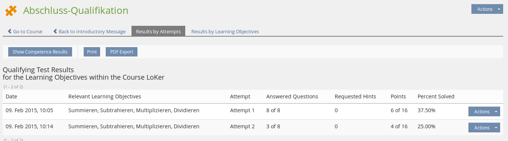
Task: Click the Print button
Action: coord(92,52)
